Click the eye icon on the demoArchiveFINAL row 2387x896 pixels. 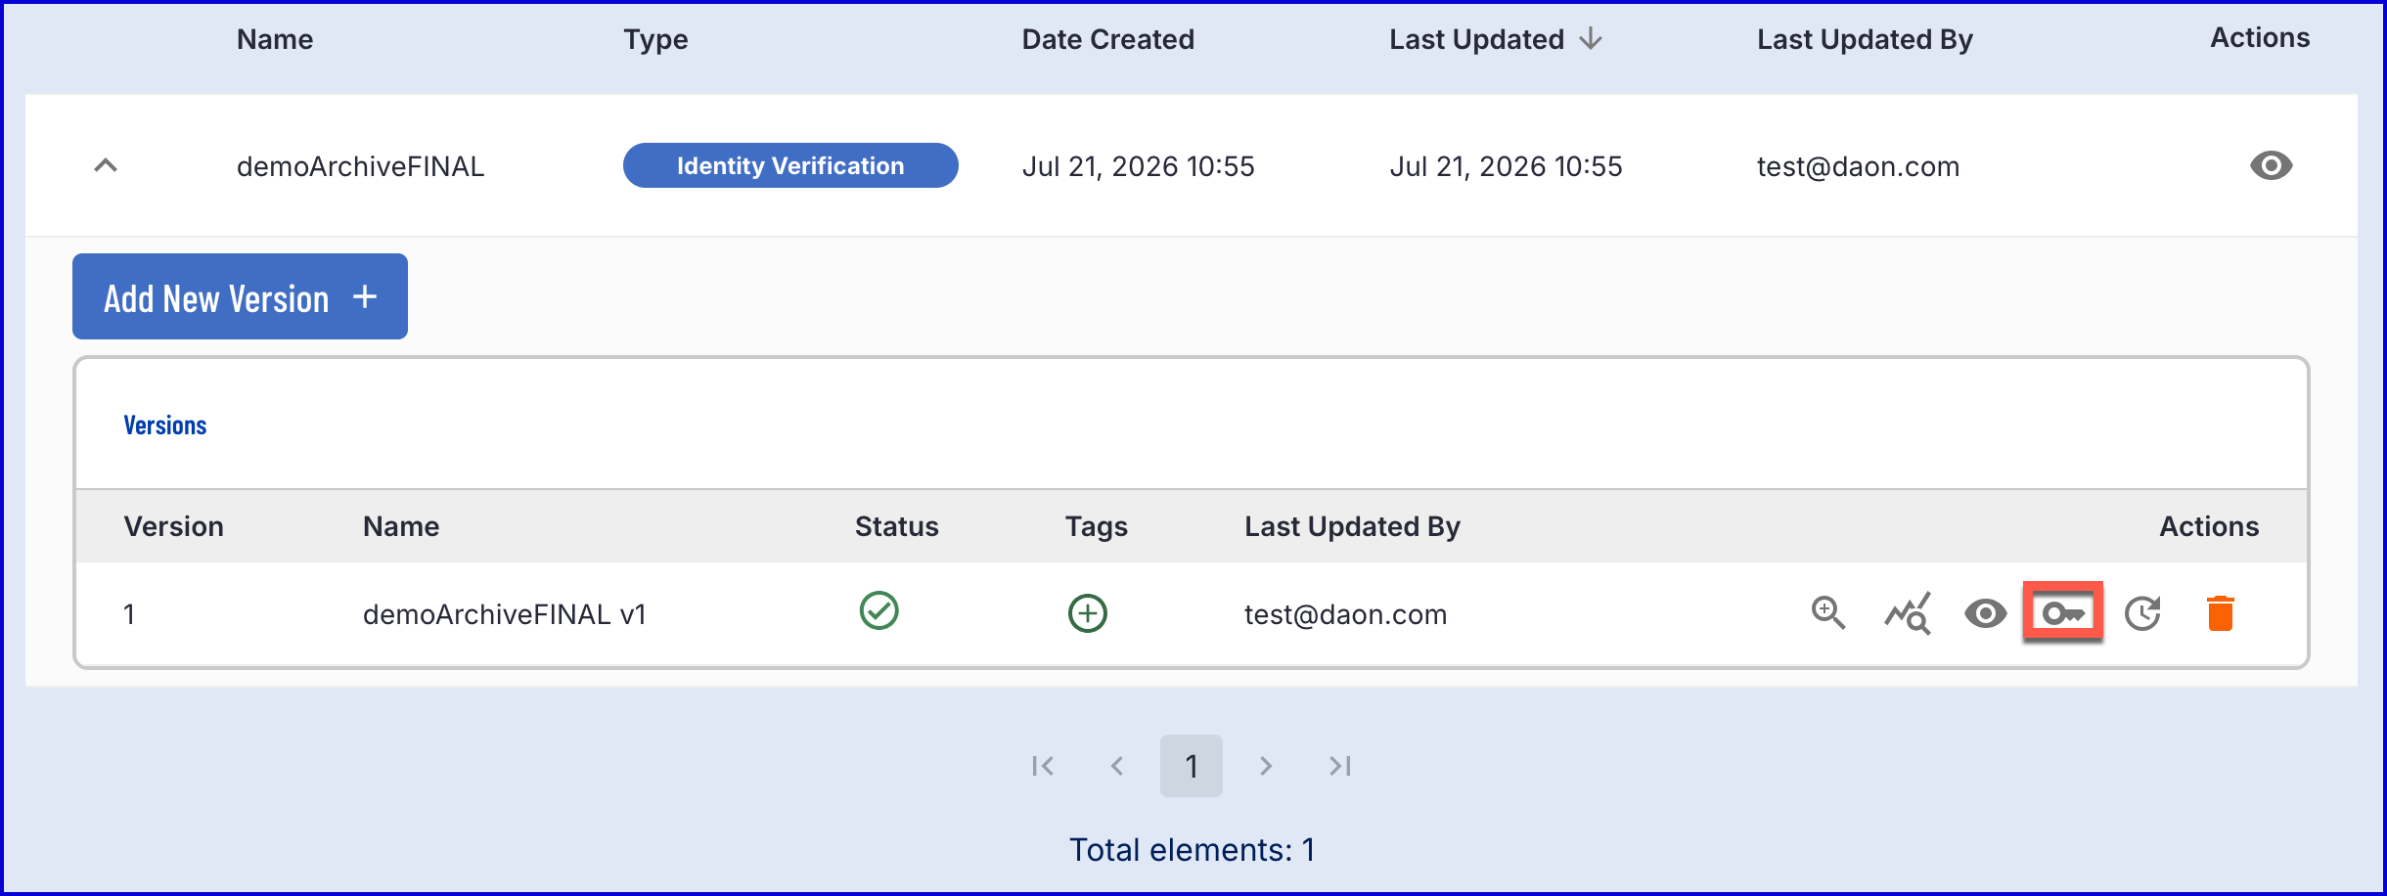(2271, 165)
